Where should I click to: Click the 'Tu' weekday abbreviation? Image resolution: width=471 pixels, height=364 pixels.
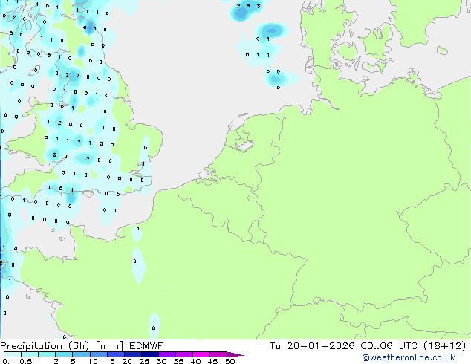275,346
